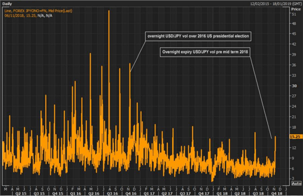
Task: Click the 30 value on price axis
Action: [x=294, y=86]
